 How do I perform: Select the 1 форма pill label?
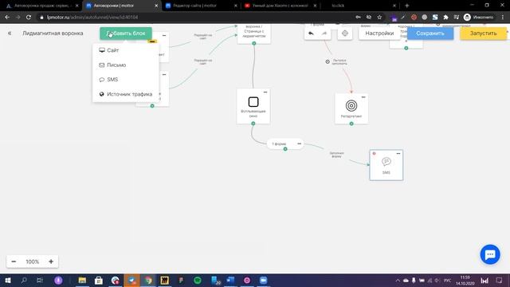(x=279, y=143)
